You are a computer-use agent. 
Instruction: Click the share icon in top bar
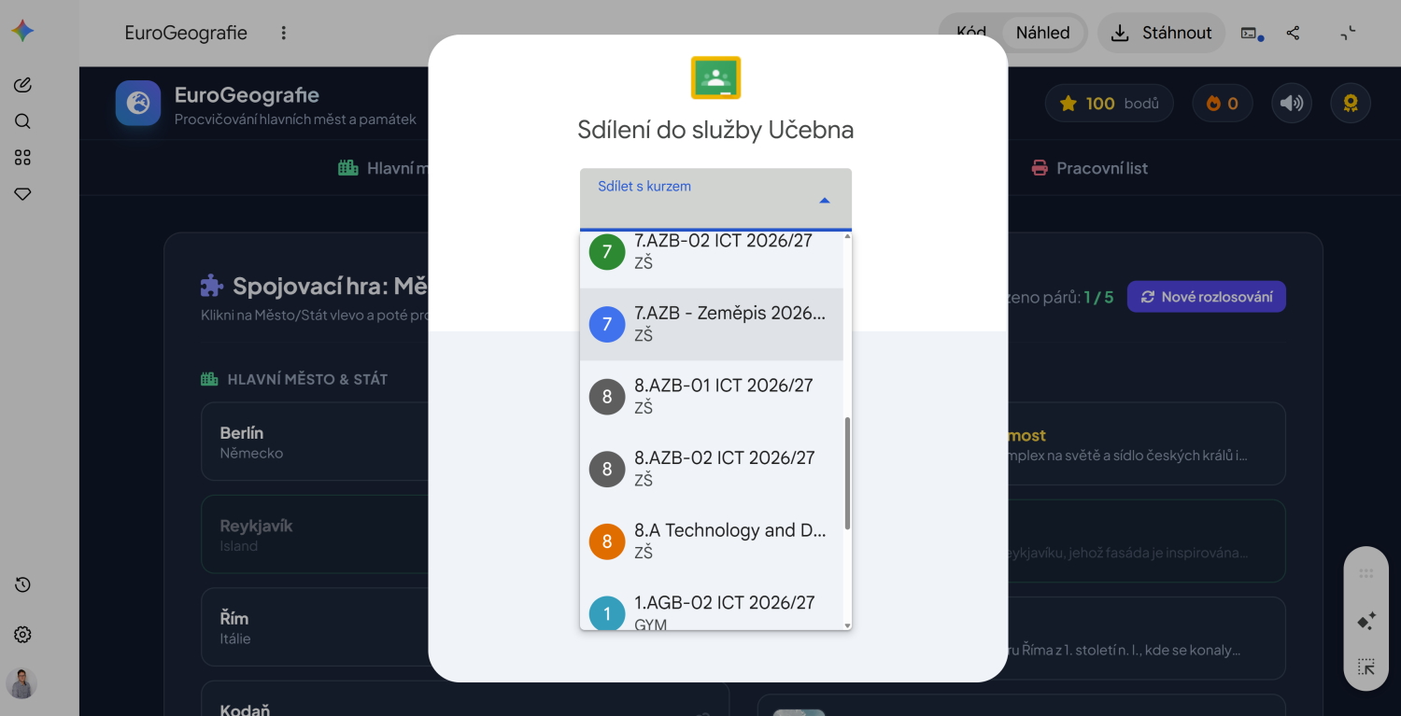click(1293, 33)
